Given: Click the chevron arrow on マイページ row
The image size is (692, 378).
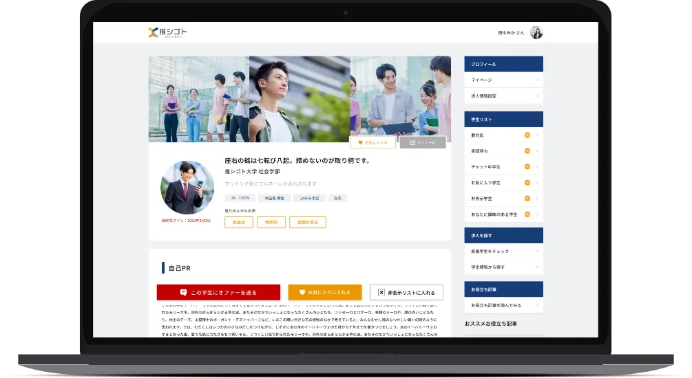Looking at the screenshot, I should pyautogui.click(x=537, y=80).
